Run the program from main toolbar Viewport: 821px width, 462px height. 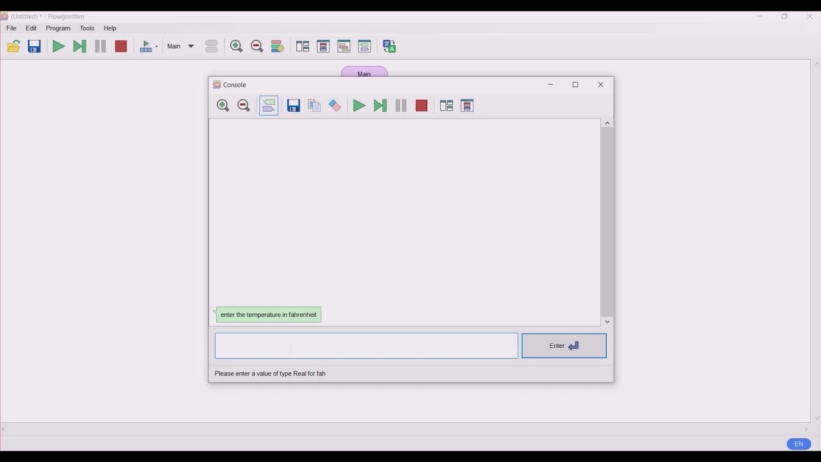[x=58, y=46]
